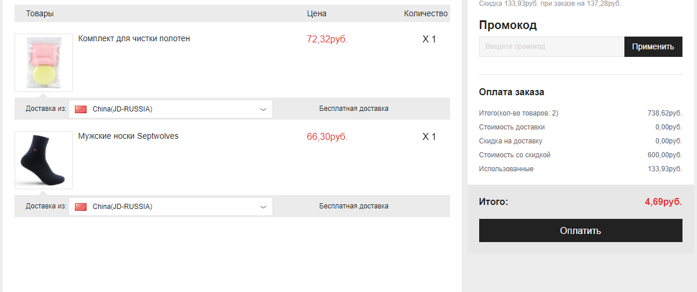Viewport: 697px width, 292px height.
Task: Click the 72,32руб. price of the first item
Action: (327, 39)
